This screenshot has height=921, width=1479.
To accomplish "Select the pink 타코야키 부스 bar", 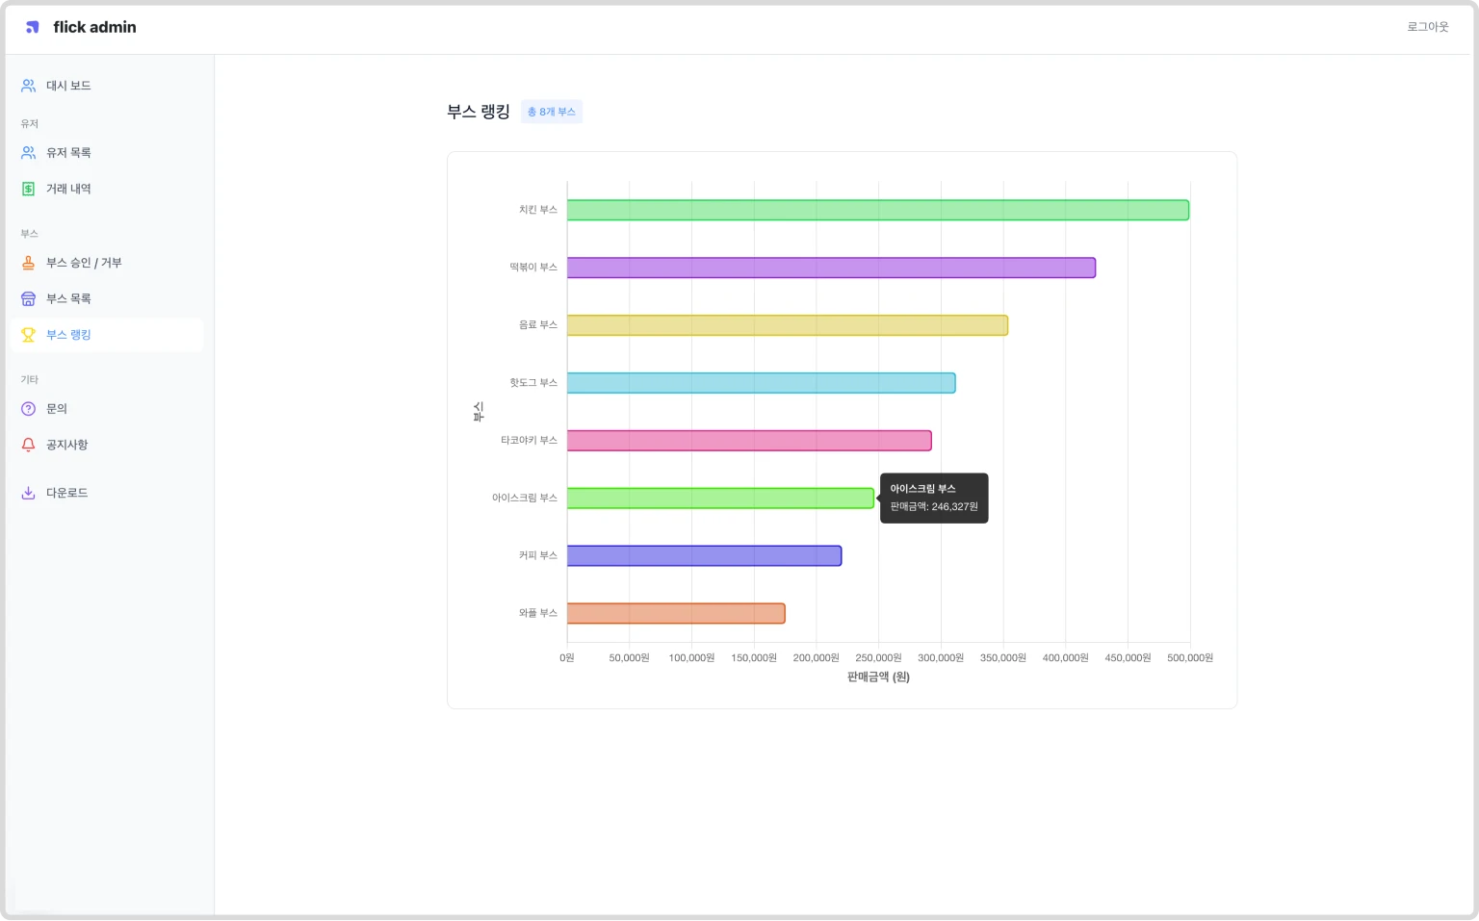I will (x=749, y=441).
